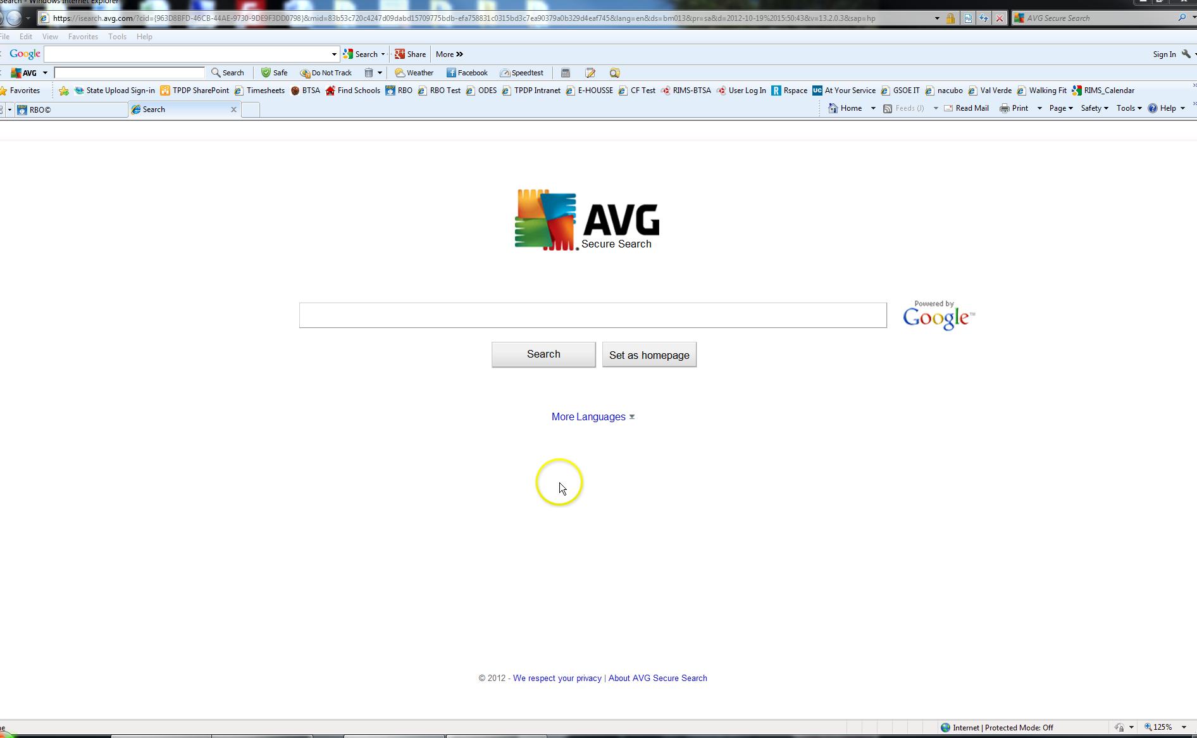Open At Your Service favorite
The image size is (1197, 738).
click(x=844, y=91)
